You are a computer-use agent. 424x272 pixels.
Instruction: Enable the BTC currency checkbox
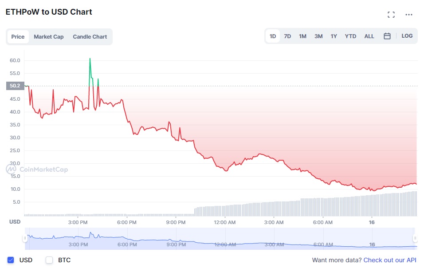(50, 260)
